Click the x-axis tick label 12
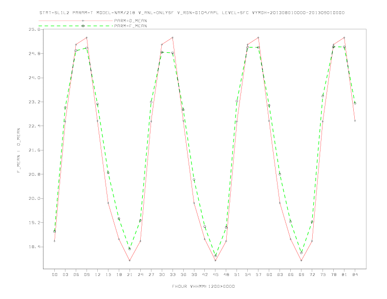This screenshot has height=299, width=387. tap(98, 275)
